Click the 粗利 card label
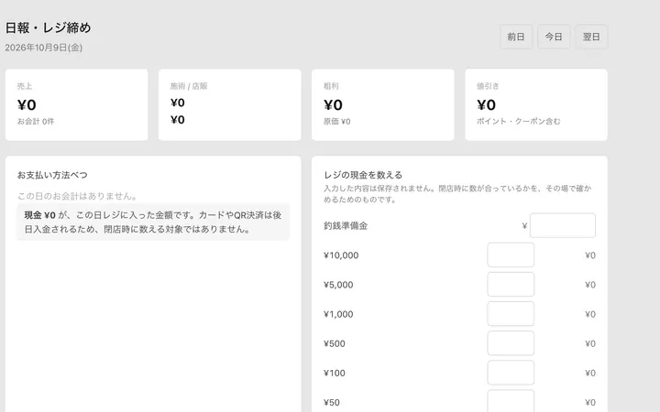 tap(331, 86)
